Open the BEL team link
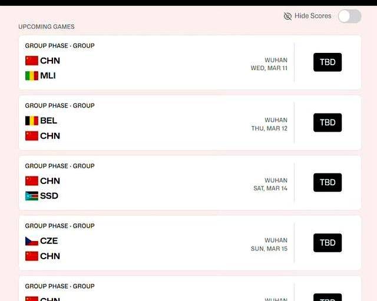377x301 pixels. click(48, 121)
